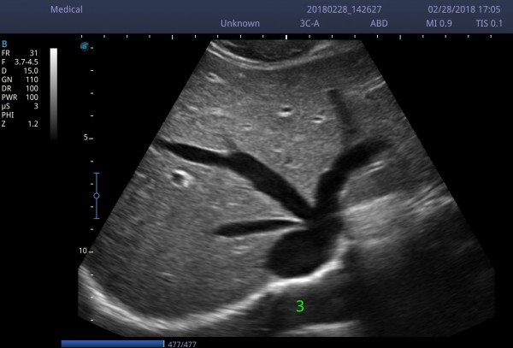Select the focus position indicator on depth scale
This screenshot has height=348, width=513.
(x=97, y=196)
